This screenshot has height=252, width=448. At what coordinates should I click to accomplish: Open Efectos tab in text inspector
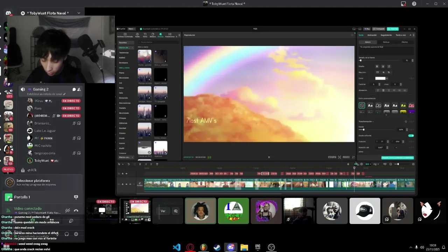pos(405,42)
